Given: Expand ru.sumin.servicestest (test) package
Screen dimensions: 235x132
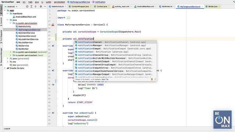Looking at the screenshot, I should point(11,55).
